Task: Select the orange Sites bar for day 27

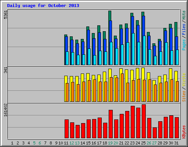Action: (155, 93)
